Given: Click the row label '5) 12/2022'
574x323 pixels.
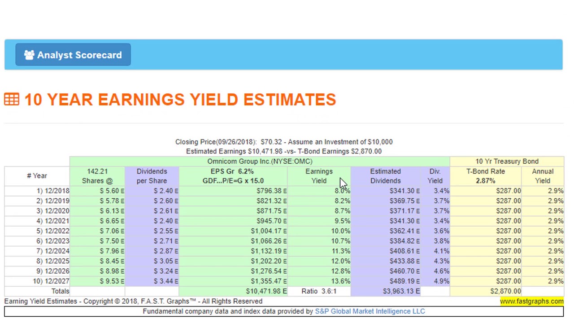Looking at the screenshot, I should point(53,231).
